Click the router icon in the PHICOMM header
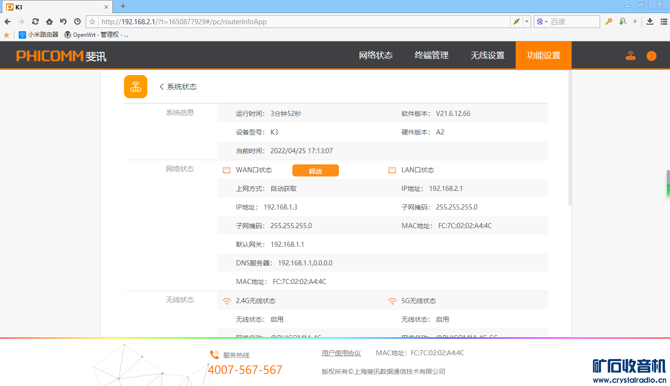Viewport: 670px width, 386px height. pyautogui.click(x=630, y=56)
